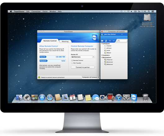
Task: Open Mission Control icon in dock
Action: [34, 97]
